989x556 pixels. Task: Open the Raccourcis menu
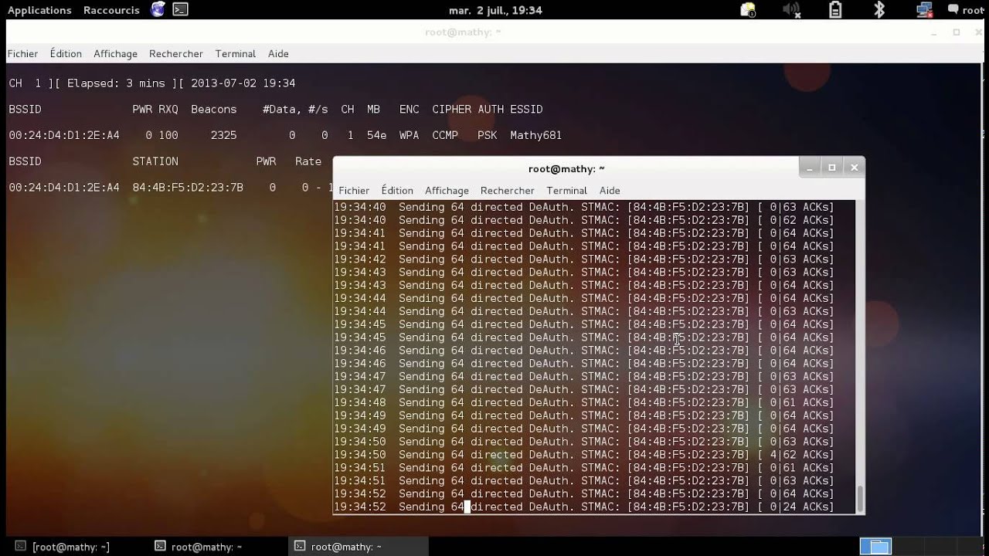[111, 10]
